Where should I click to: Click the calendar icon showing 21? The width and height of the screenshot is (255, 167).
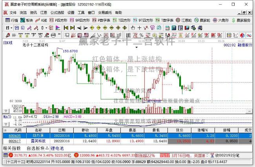(x=168, y=28)
